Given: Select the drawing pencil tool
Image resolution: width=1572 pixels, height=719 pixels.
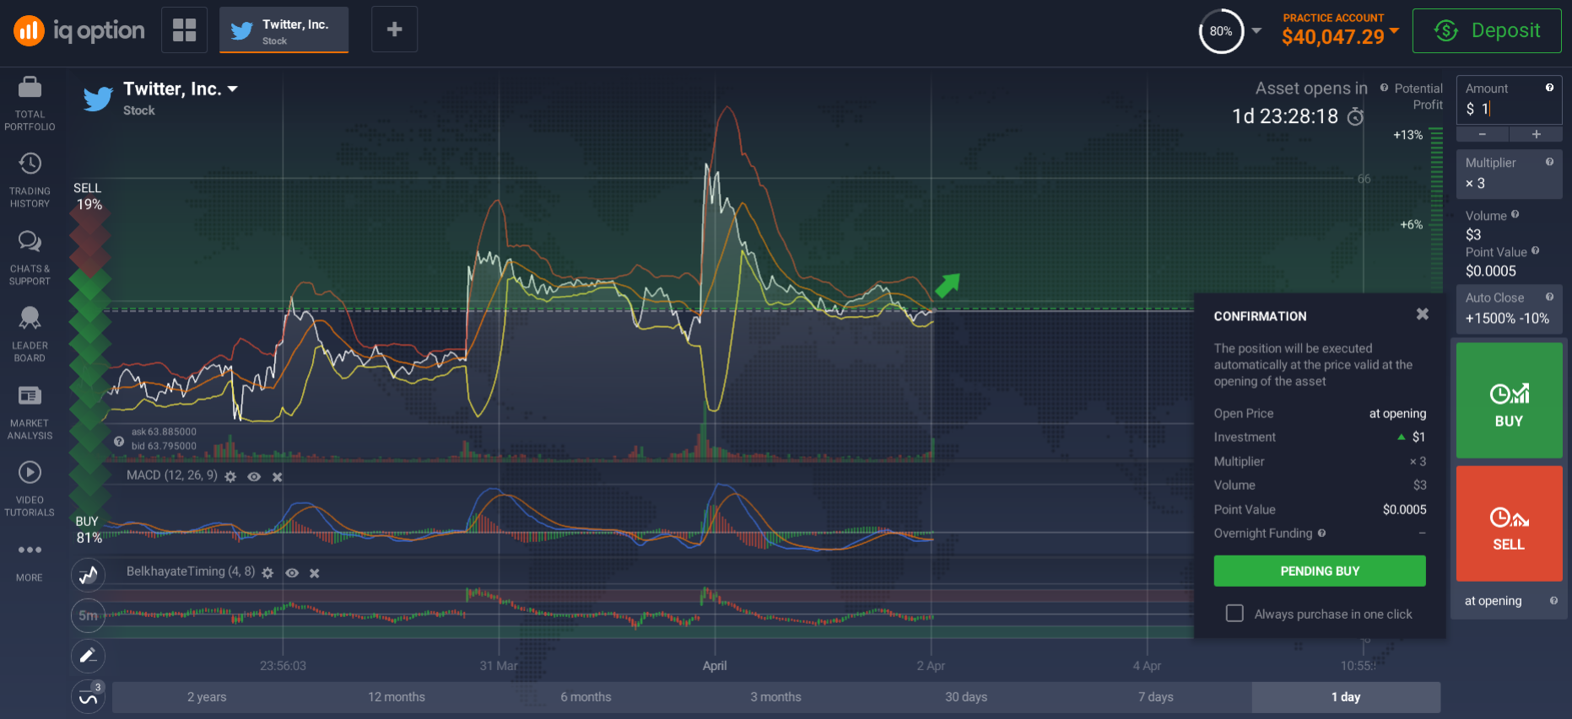Looking at the screenshot, I should pos(88,656).
